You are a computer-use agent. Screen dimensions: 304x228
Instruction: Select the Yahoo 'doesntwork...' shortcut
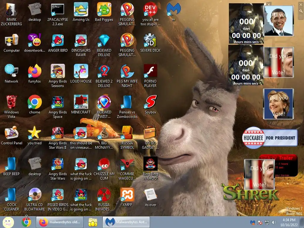(34, 43)
